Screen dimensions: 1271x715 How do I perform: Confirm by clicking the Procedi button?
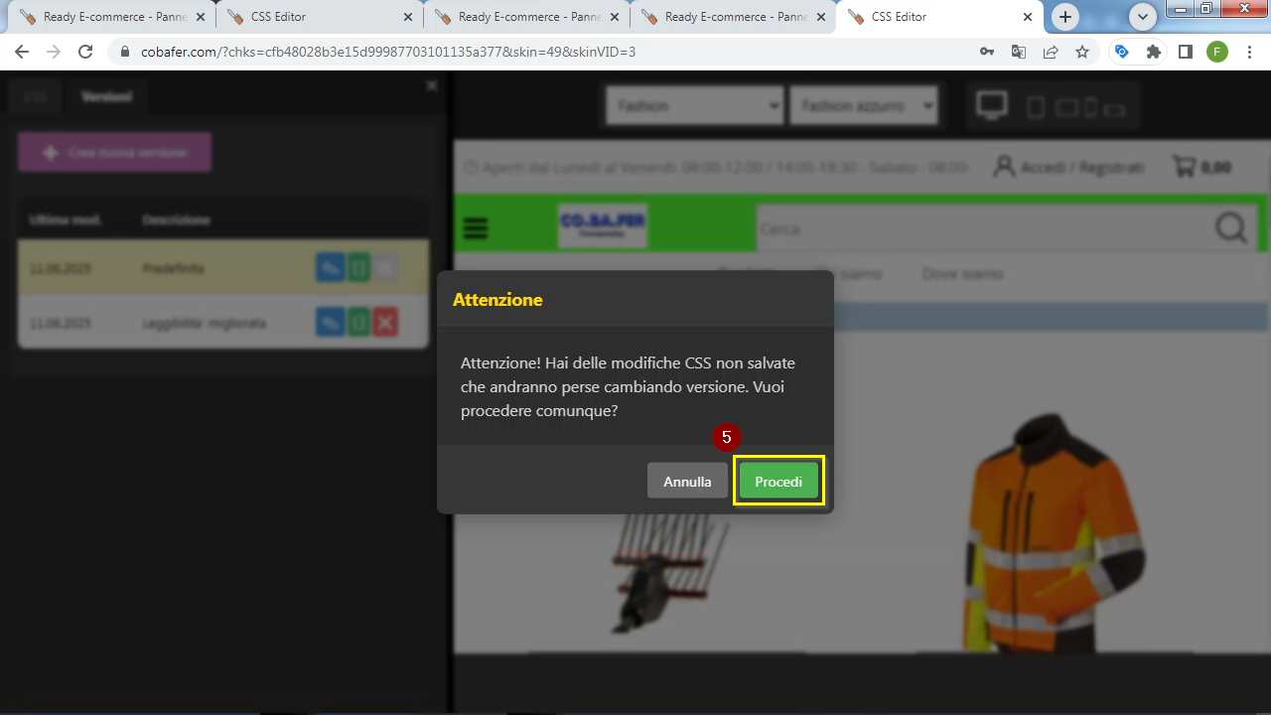(778, 481)
